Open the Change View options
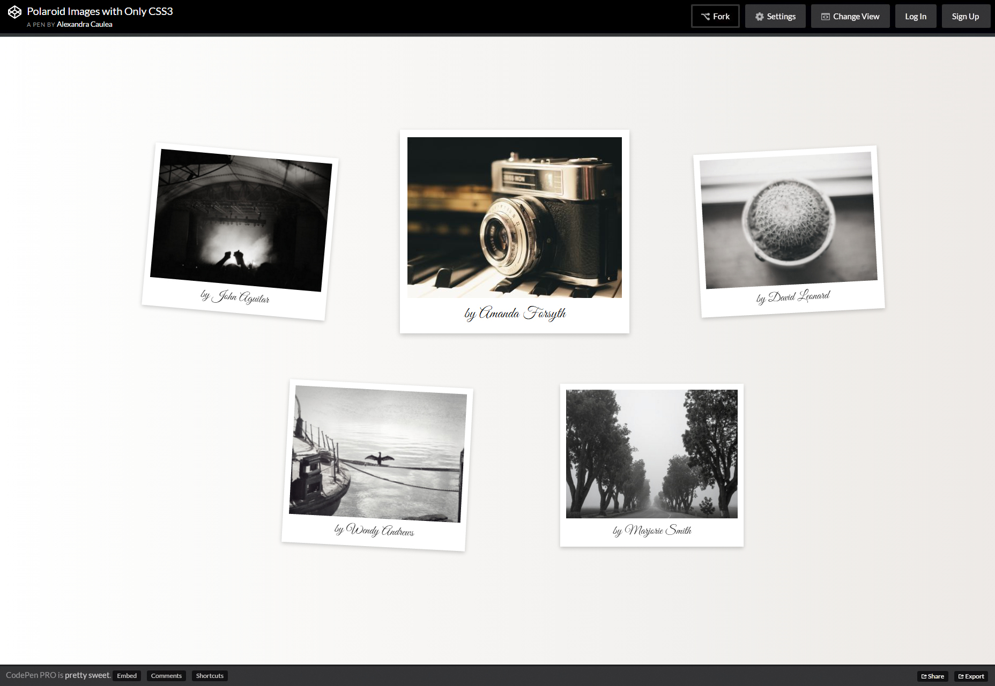This screenshot has width=995, height=686. (x=850, y=16)
